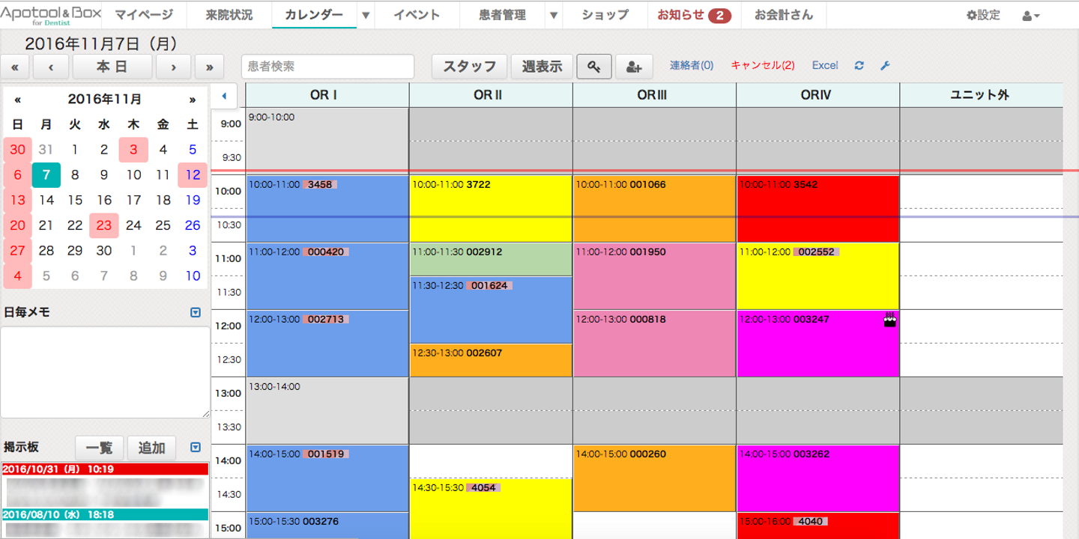1079x539 pixels.
Task: Click birthday cake icon on appointment 003247
Action: [890, 320]
